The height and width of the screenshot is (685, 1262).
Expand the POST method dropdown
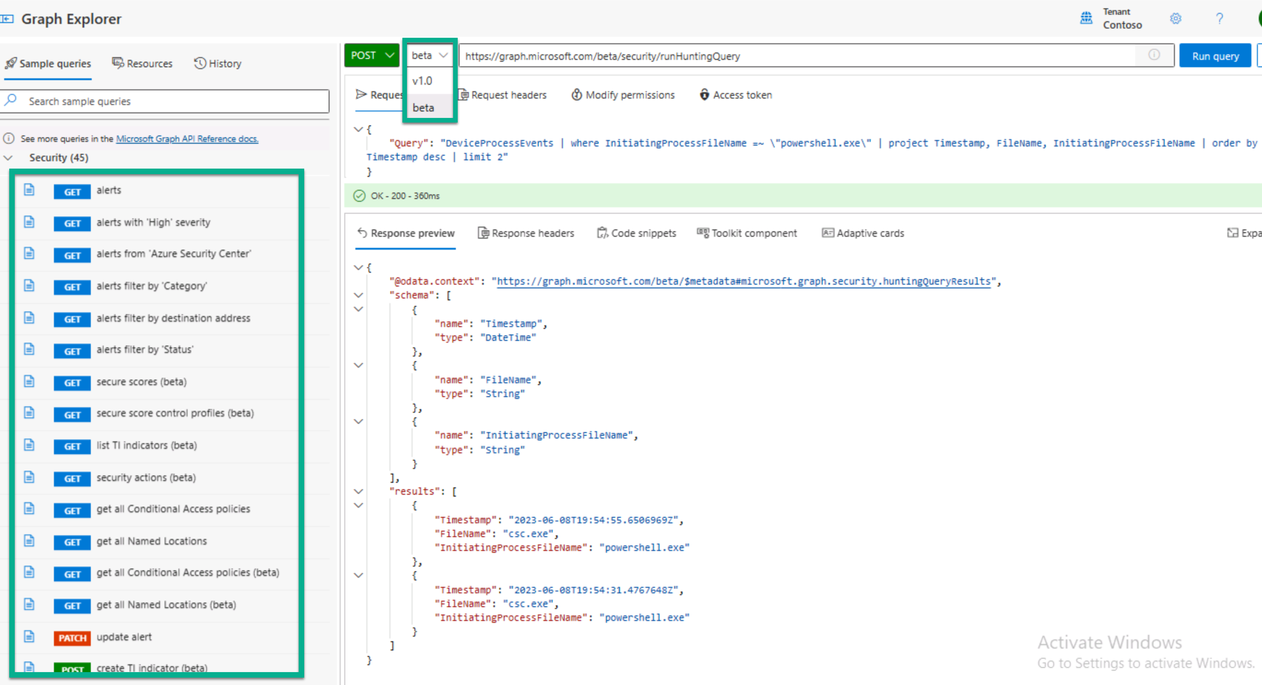point(370,56)
